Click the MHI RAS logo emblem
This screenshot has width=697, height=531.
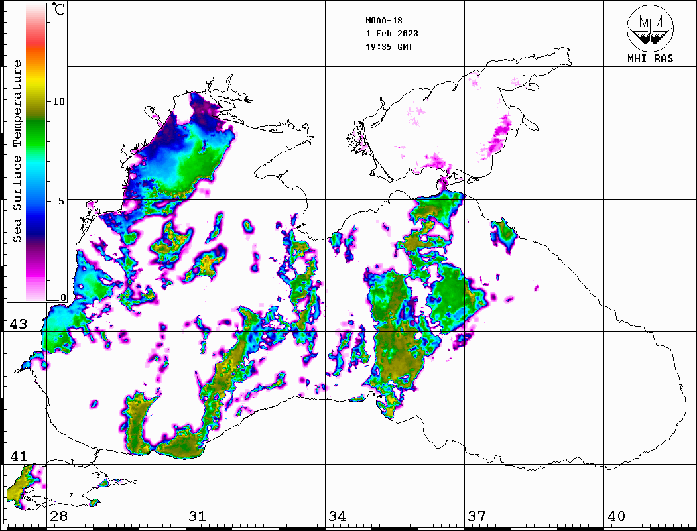(651, 28)
